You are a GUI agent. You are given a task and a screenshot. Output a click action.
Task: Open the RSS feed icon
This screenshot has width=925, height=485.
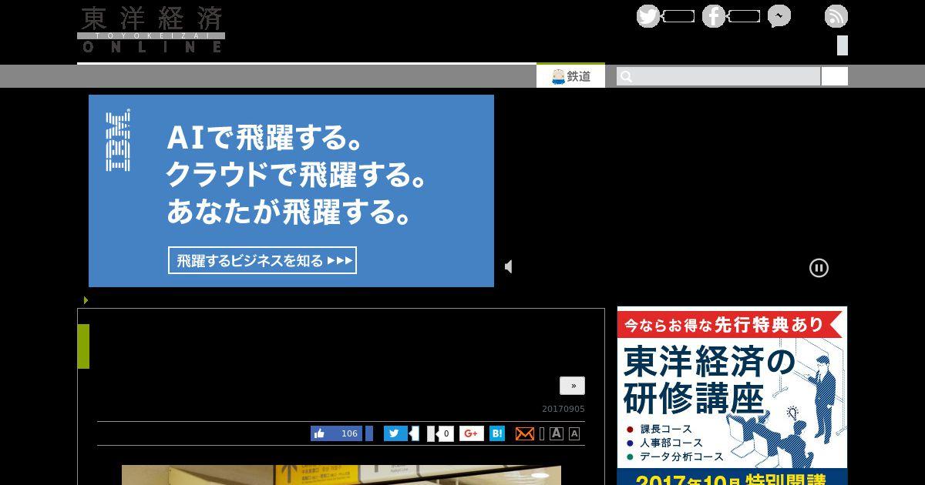[x=836, y=16]
